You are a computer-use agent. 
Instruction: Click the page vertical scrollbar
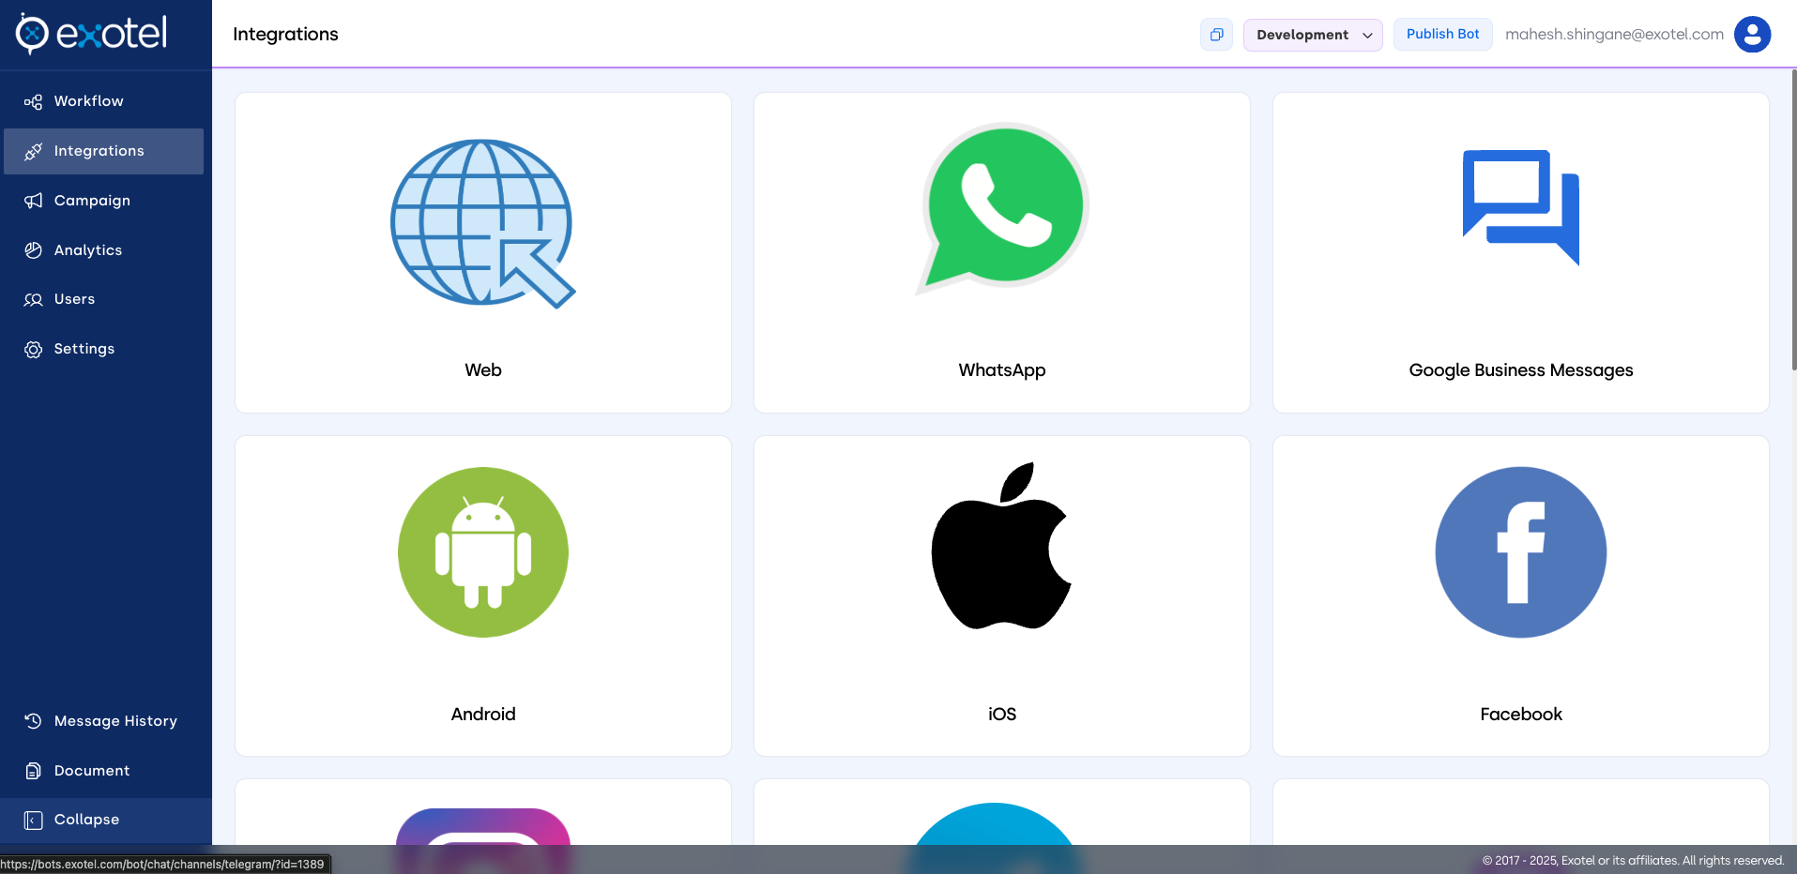(x=1793, y=220)
